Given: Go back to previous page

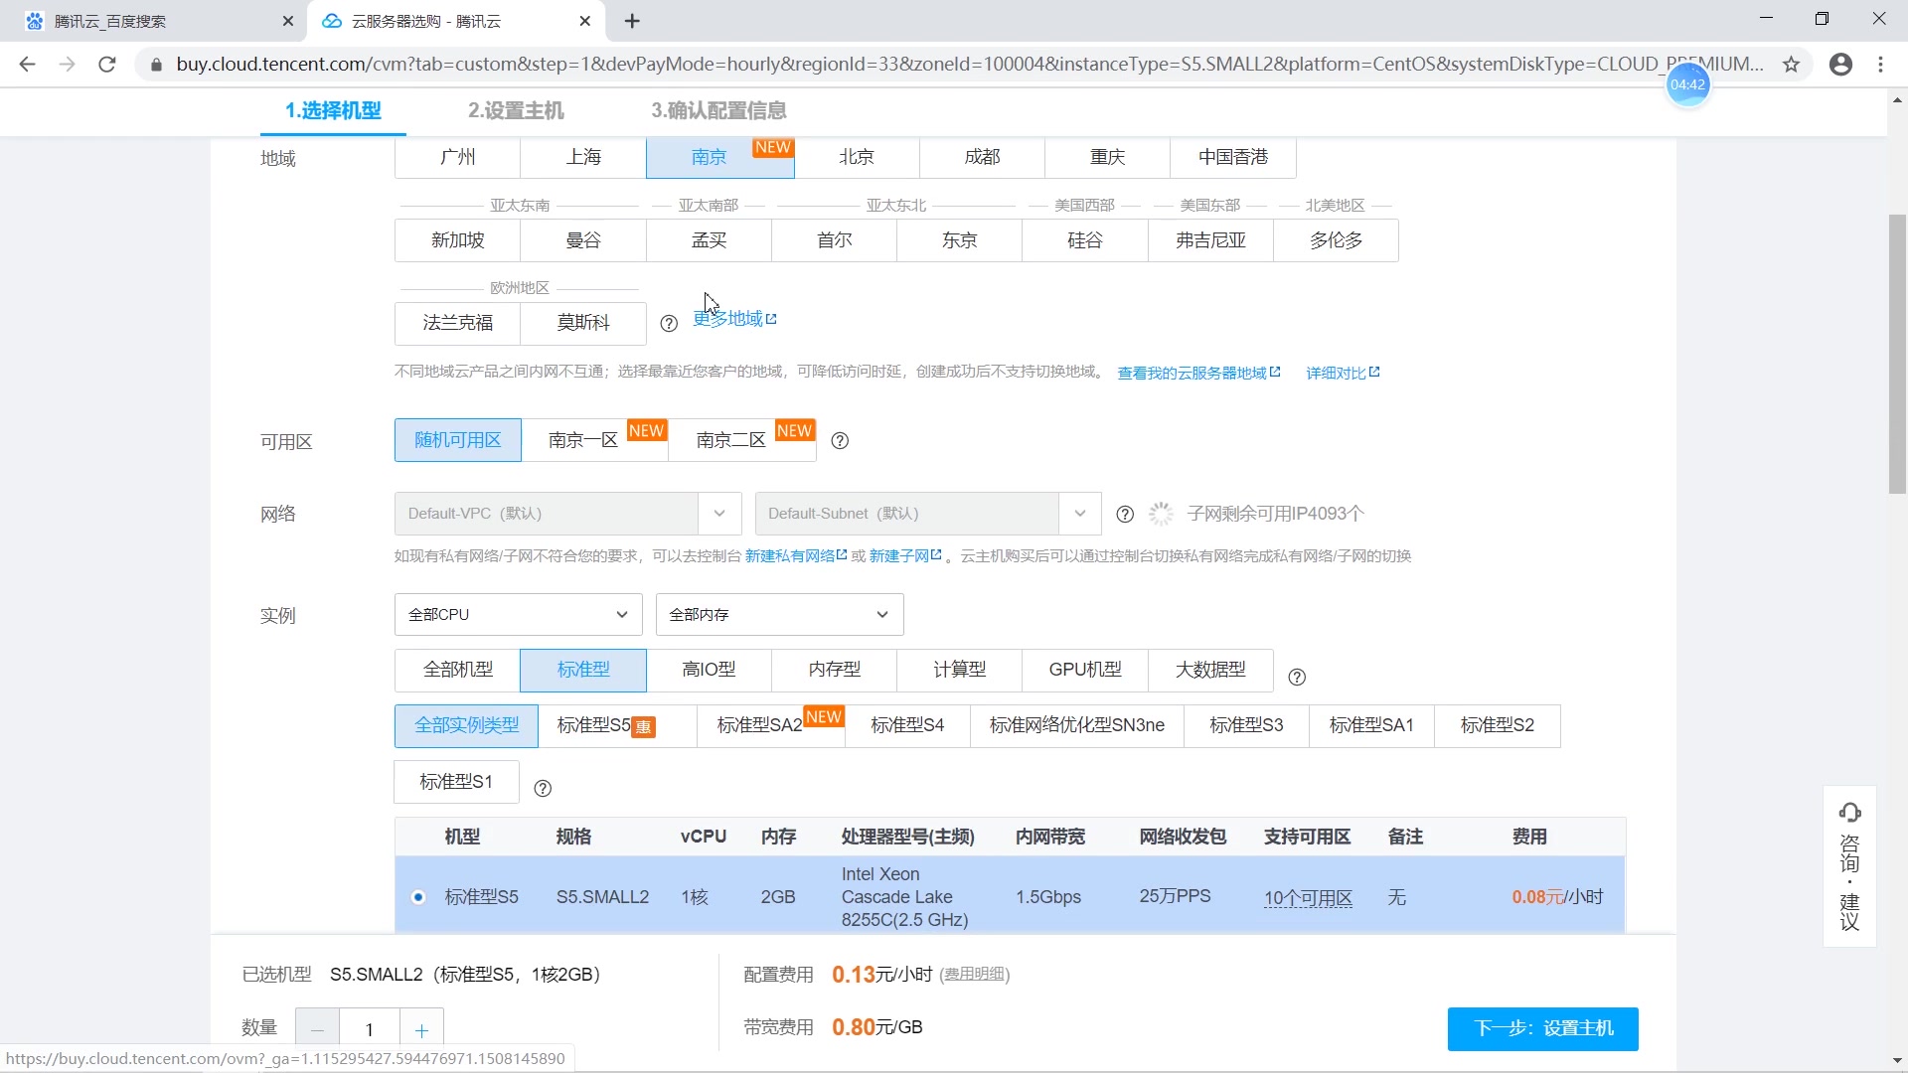Looking at the screenshot, I should [27, 65].
